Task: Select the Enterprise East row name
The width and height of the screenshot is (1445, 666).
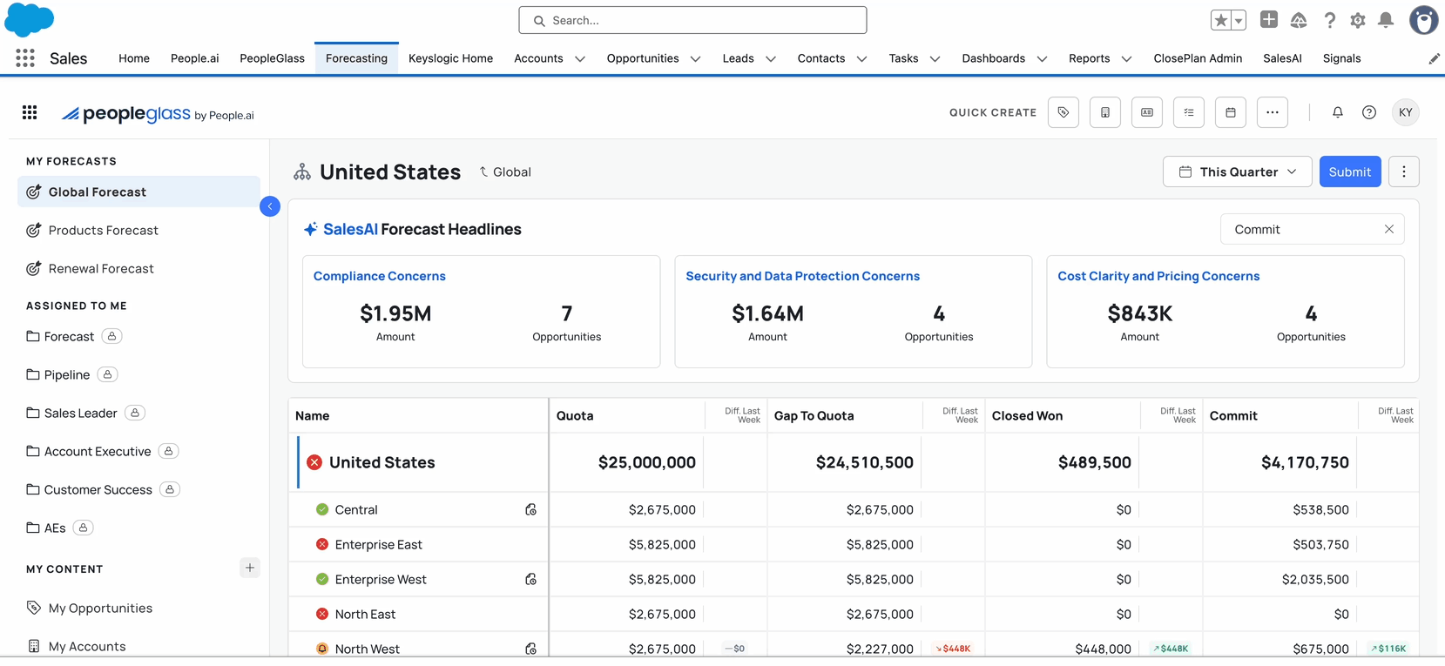Action: [x=378, y=544]
